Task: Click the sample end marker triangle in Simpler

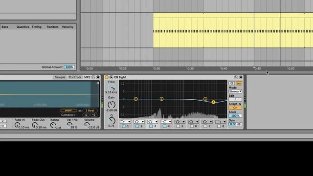Action: pyautogui.click(x=98, y=83)
